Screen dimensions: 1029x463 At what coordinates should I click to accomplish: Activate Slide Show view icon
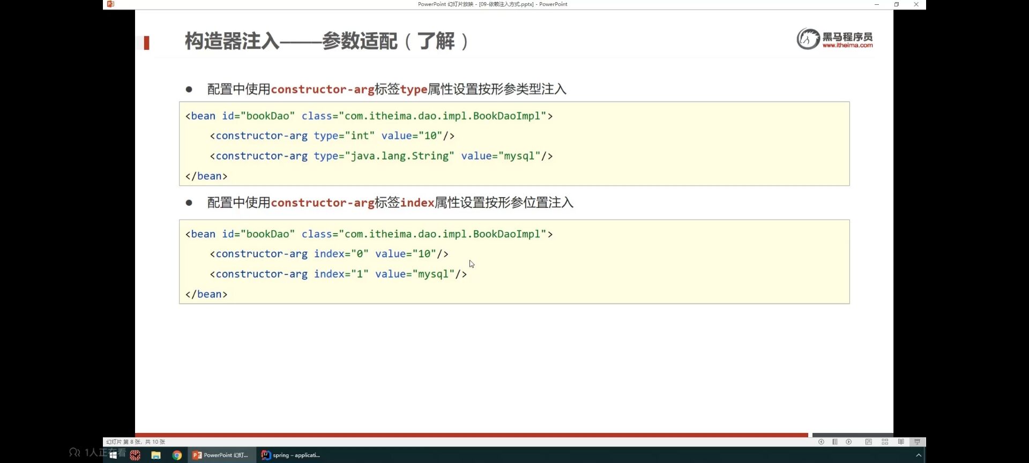click(917, 442)
